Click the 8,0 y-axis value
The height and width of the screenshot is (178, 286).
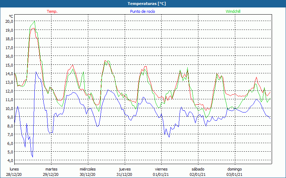coord(10,126)
